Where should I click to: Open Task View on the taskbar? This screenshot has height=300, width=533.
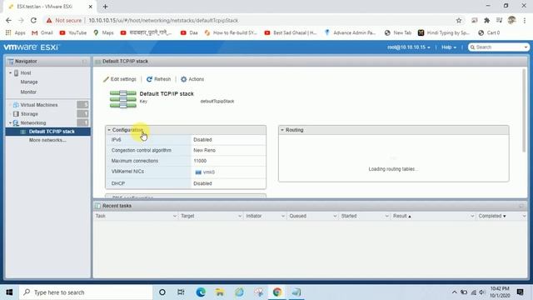[181, 292]
